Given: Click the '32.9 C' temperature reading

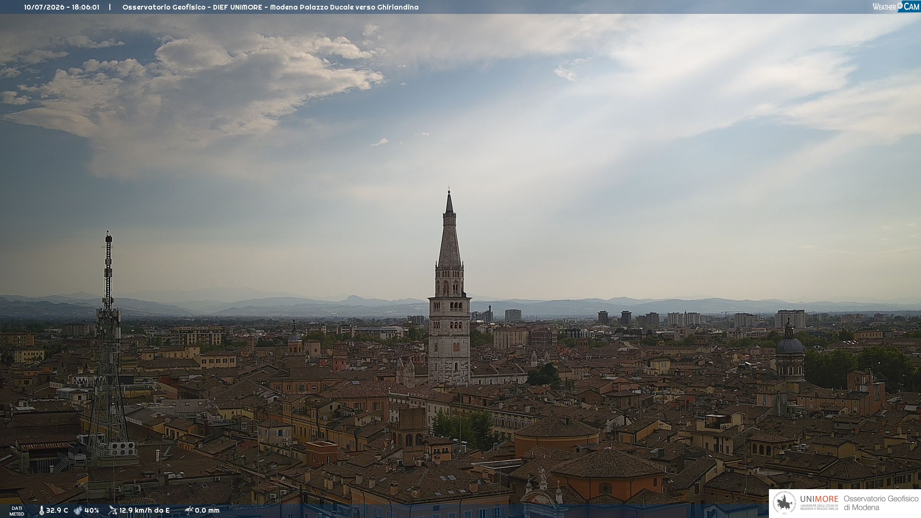Looking at the screenshot, I should pos(57,510).
